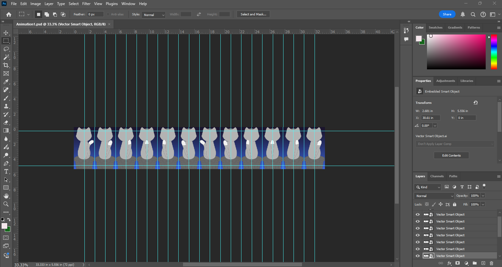Select the Horizontal Type tool
Image resolution: width=502 pixels, height=267 pixels.
pos(6,171)
